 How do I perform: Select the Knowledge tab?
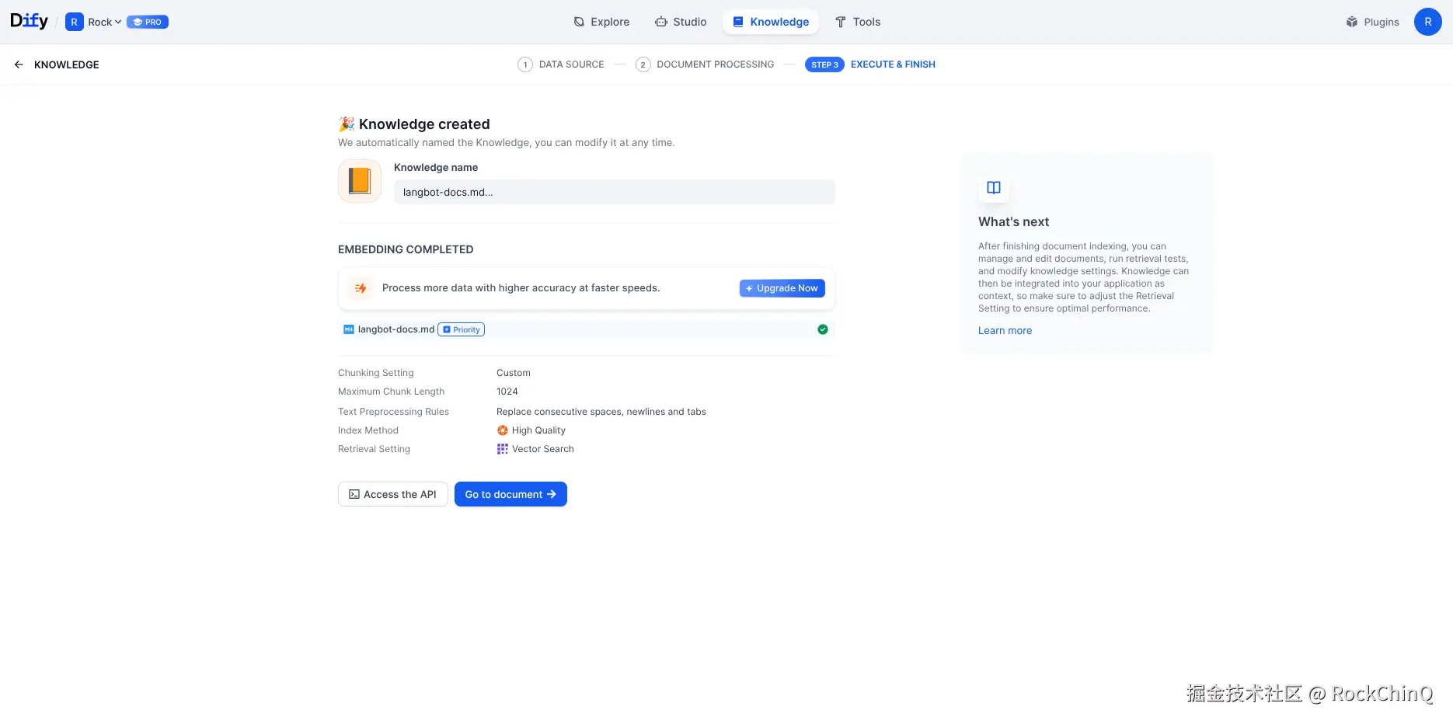[x=771, y=22]
